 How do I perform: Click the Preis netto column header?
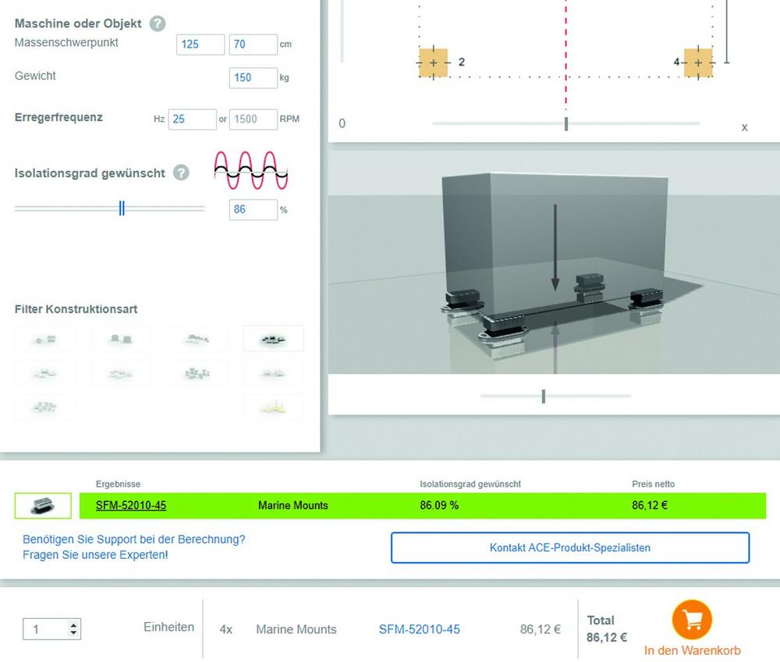click(x=653, y=484)
